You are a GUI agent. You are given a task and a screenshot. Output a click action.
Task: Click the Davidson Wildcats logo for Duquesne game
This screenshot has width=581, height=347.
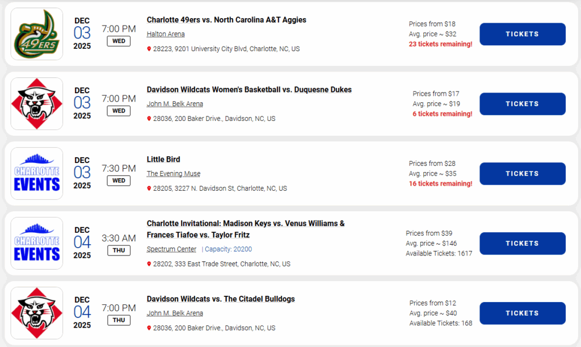(x=37, y=104)
